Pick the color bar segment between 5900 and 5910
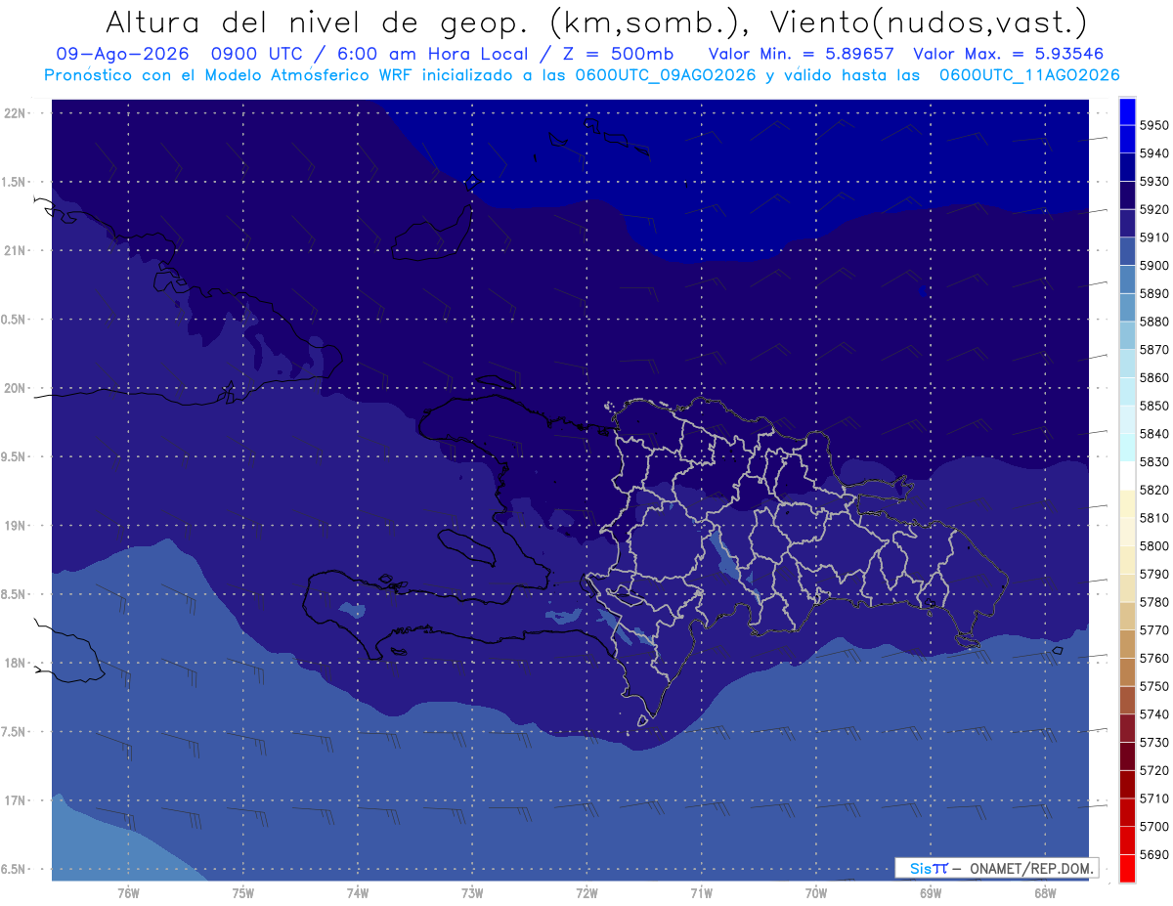Screen dimensions: 1173x906 click(x=1127, y=251)
